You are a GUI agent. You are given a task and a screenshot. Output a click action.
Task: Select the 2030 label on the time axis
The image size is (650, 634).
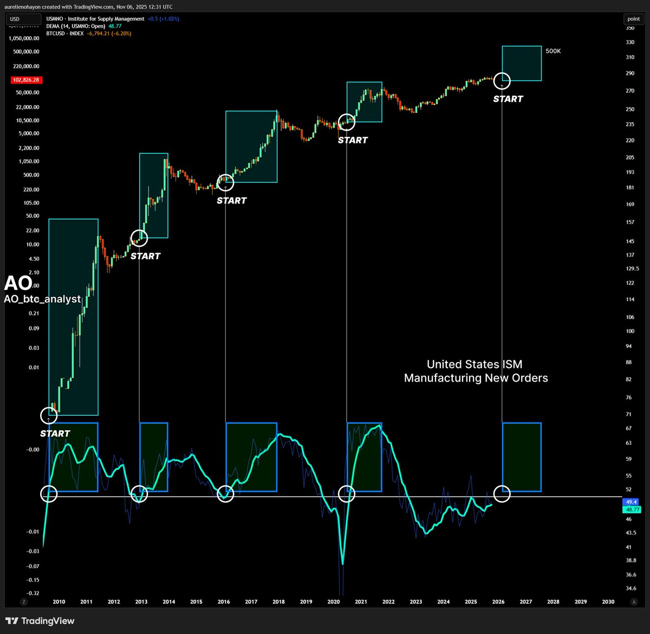pyautogui.click(x=608, y=601)
